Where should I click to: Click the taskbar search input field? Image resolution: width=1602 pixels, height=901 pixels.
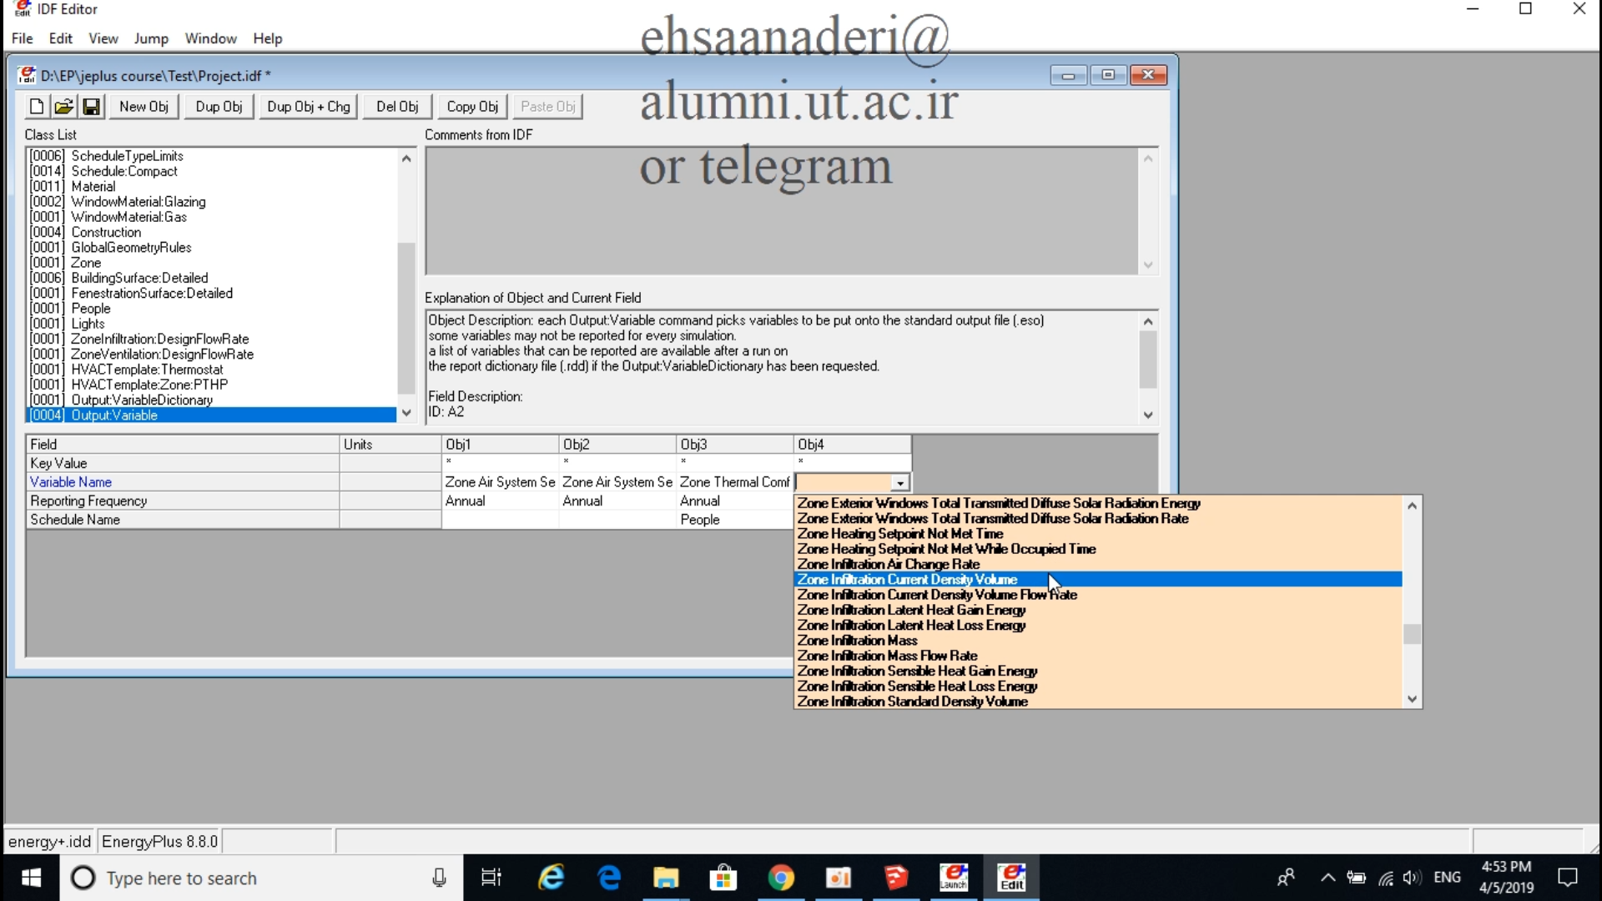[x=260, y=878]
